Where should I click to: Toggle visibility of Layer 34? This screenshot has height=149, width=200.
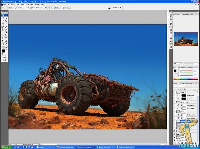tap(175, 92)
